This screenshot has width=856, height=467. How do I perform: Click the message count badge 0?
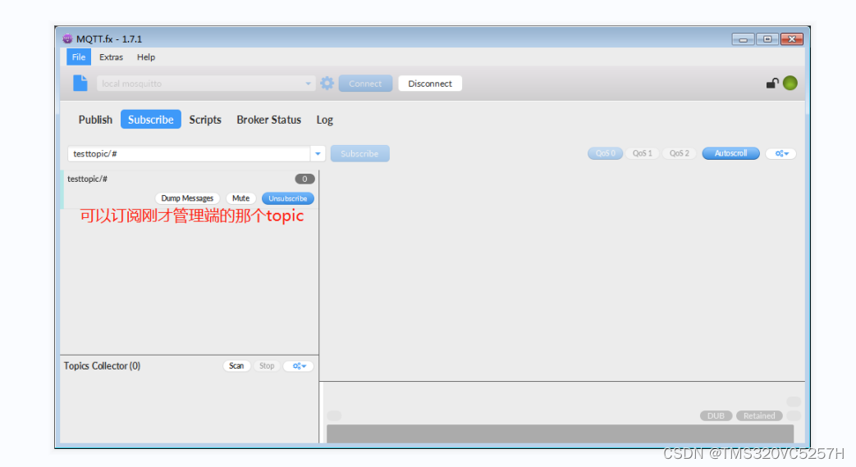304,179
